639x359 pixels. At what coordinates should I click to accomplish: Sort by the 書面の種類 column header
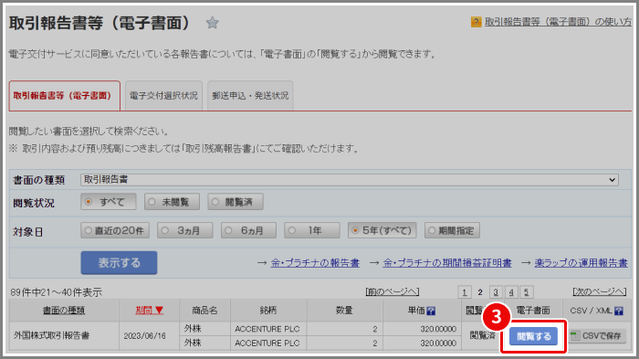click(64, 311)
